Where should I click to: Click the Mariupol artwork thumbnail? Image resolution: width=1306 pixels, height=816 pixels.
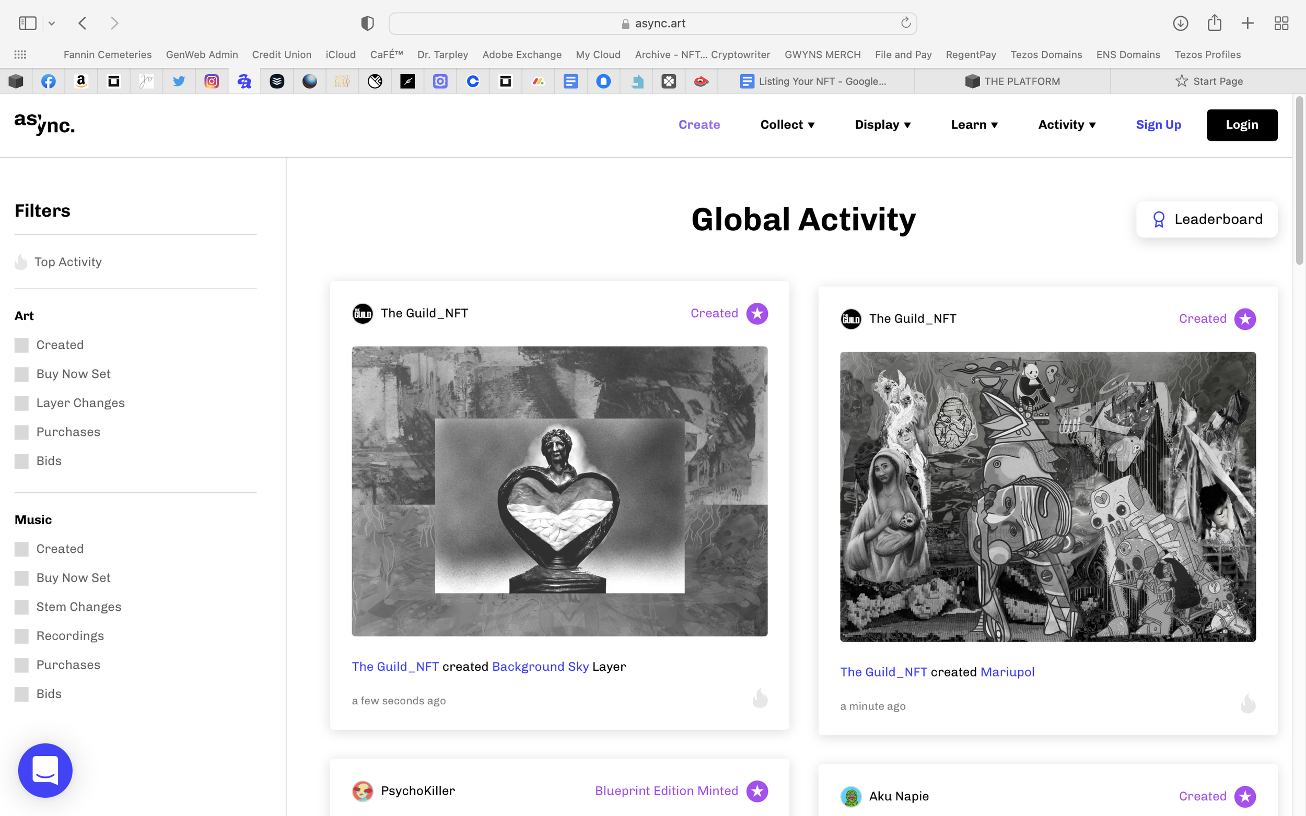1047,496
